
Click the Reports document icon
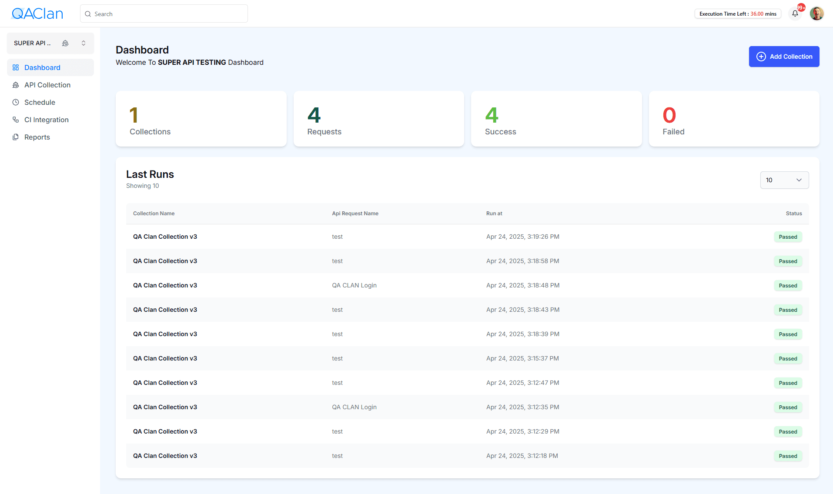[x=16, y=137]
